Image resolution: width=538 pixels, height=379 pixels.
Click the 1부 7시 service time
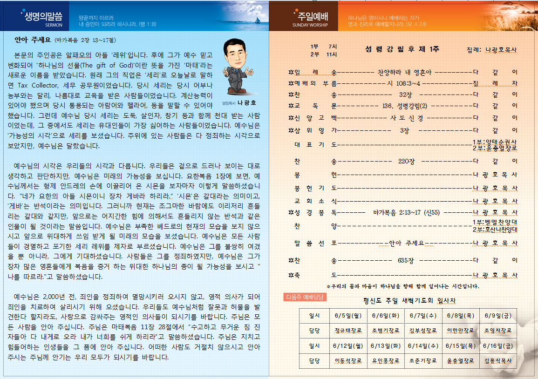[324, 47]
